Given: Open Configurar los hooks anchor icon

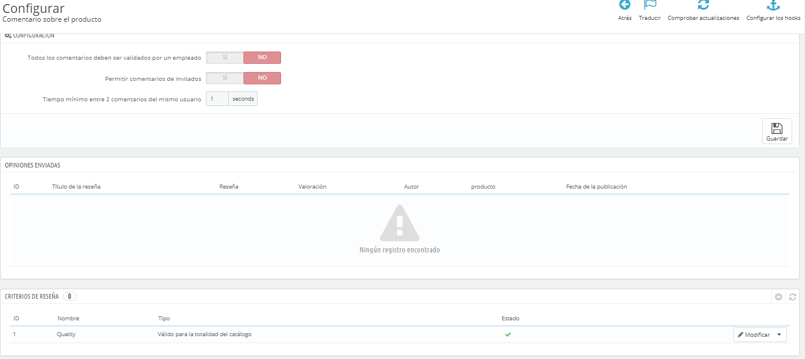Looking at the screenshot, I should click(773, 5).
